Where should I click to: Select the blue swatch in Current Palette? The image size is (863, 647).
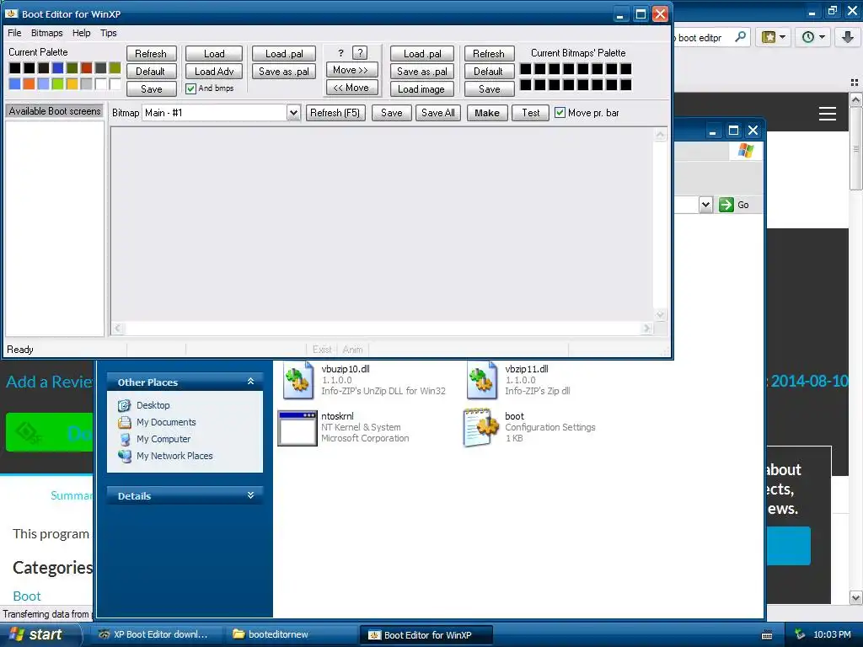click(x=58, y=68)
